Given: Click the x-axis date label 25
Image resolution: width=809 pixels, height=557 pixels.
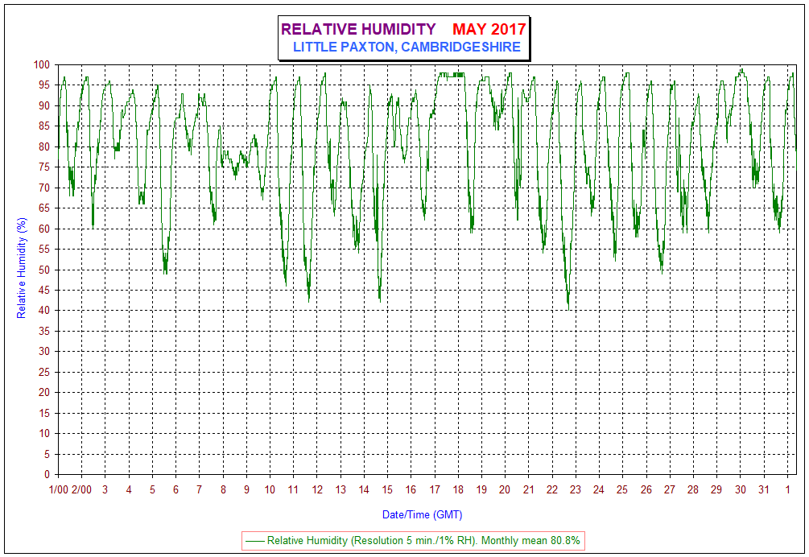Looking at the screenshot, I should click(x=622, y=490).
